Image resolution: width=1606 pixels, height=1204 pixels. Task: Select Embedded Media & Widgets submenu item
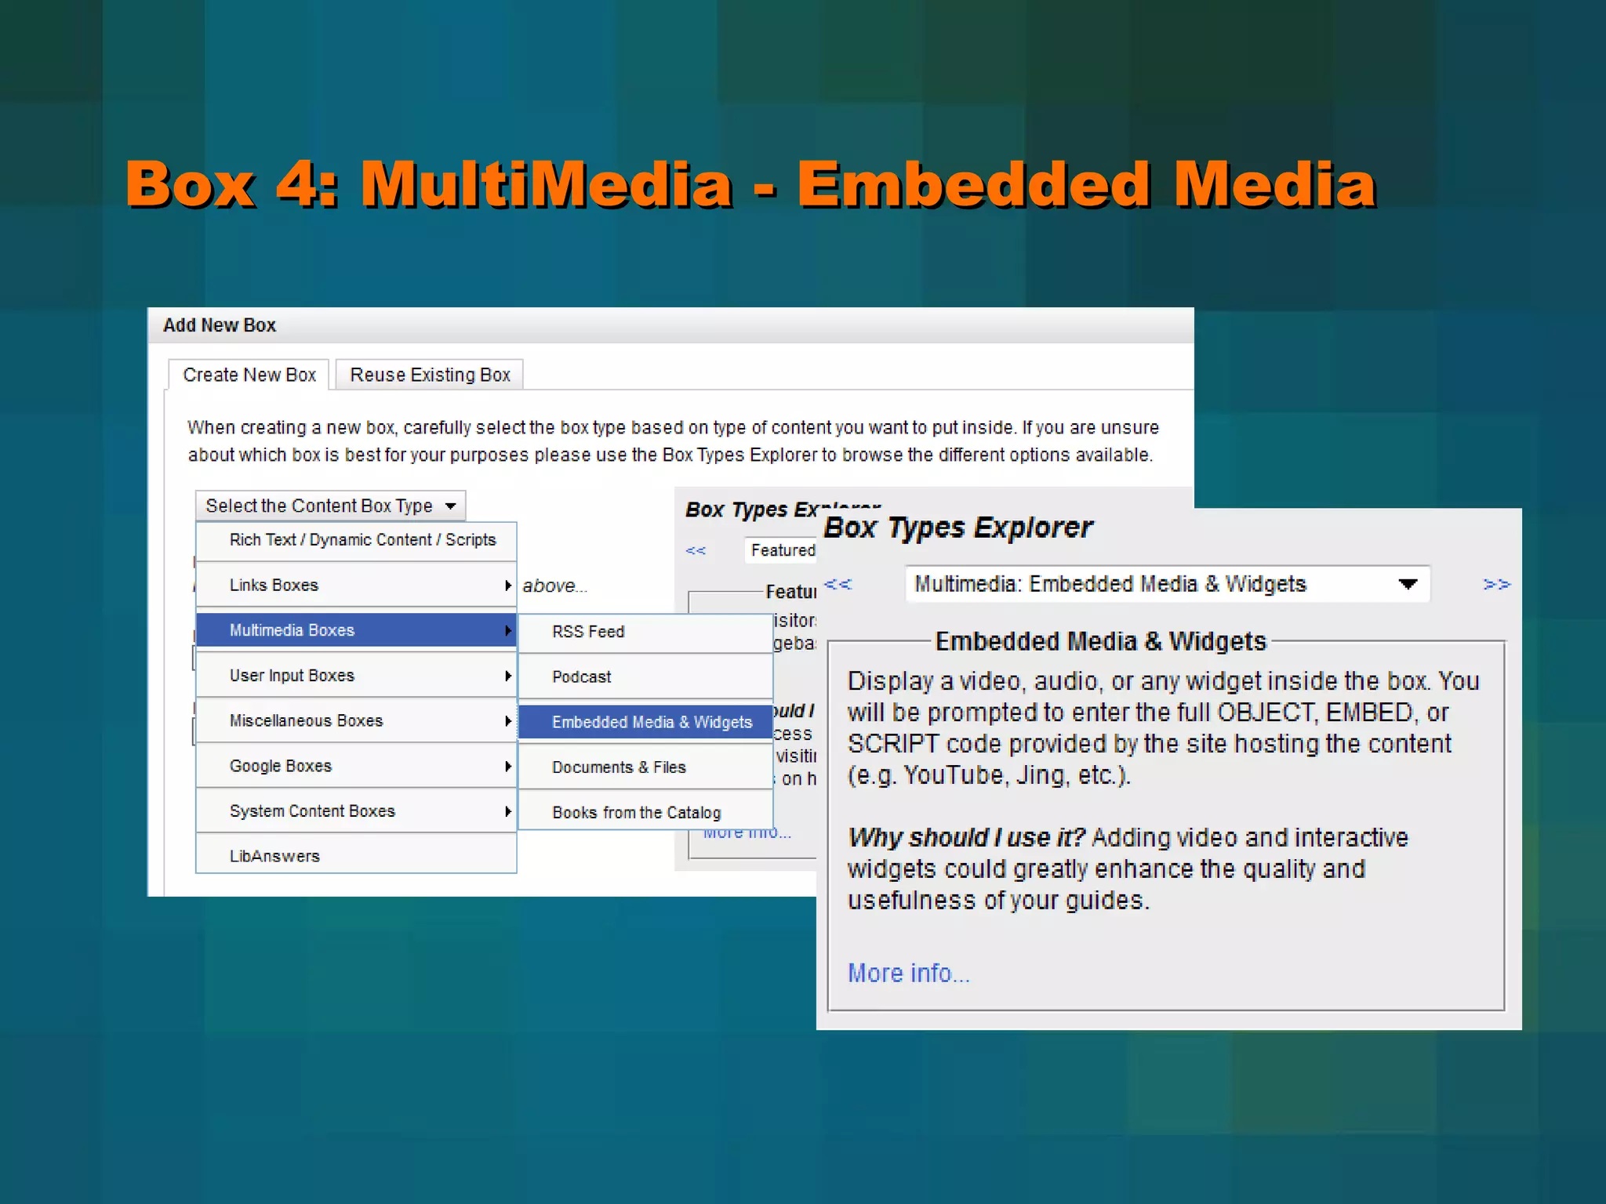(x=645, y=722)
